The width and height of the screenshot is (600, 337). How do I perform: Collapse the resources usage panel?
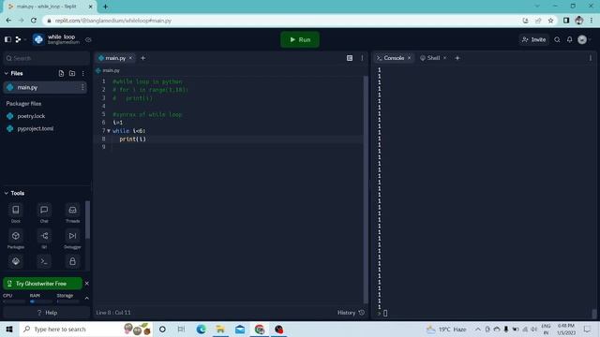[x=87, y=298]
